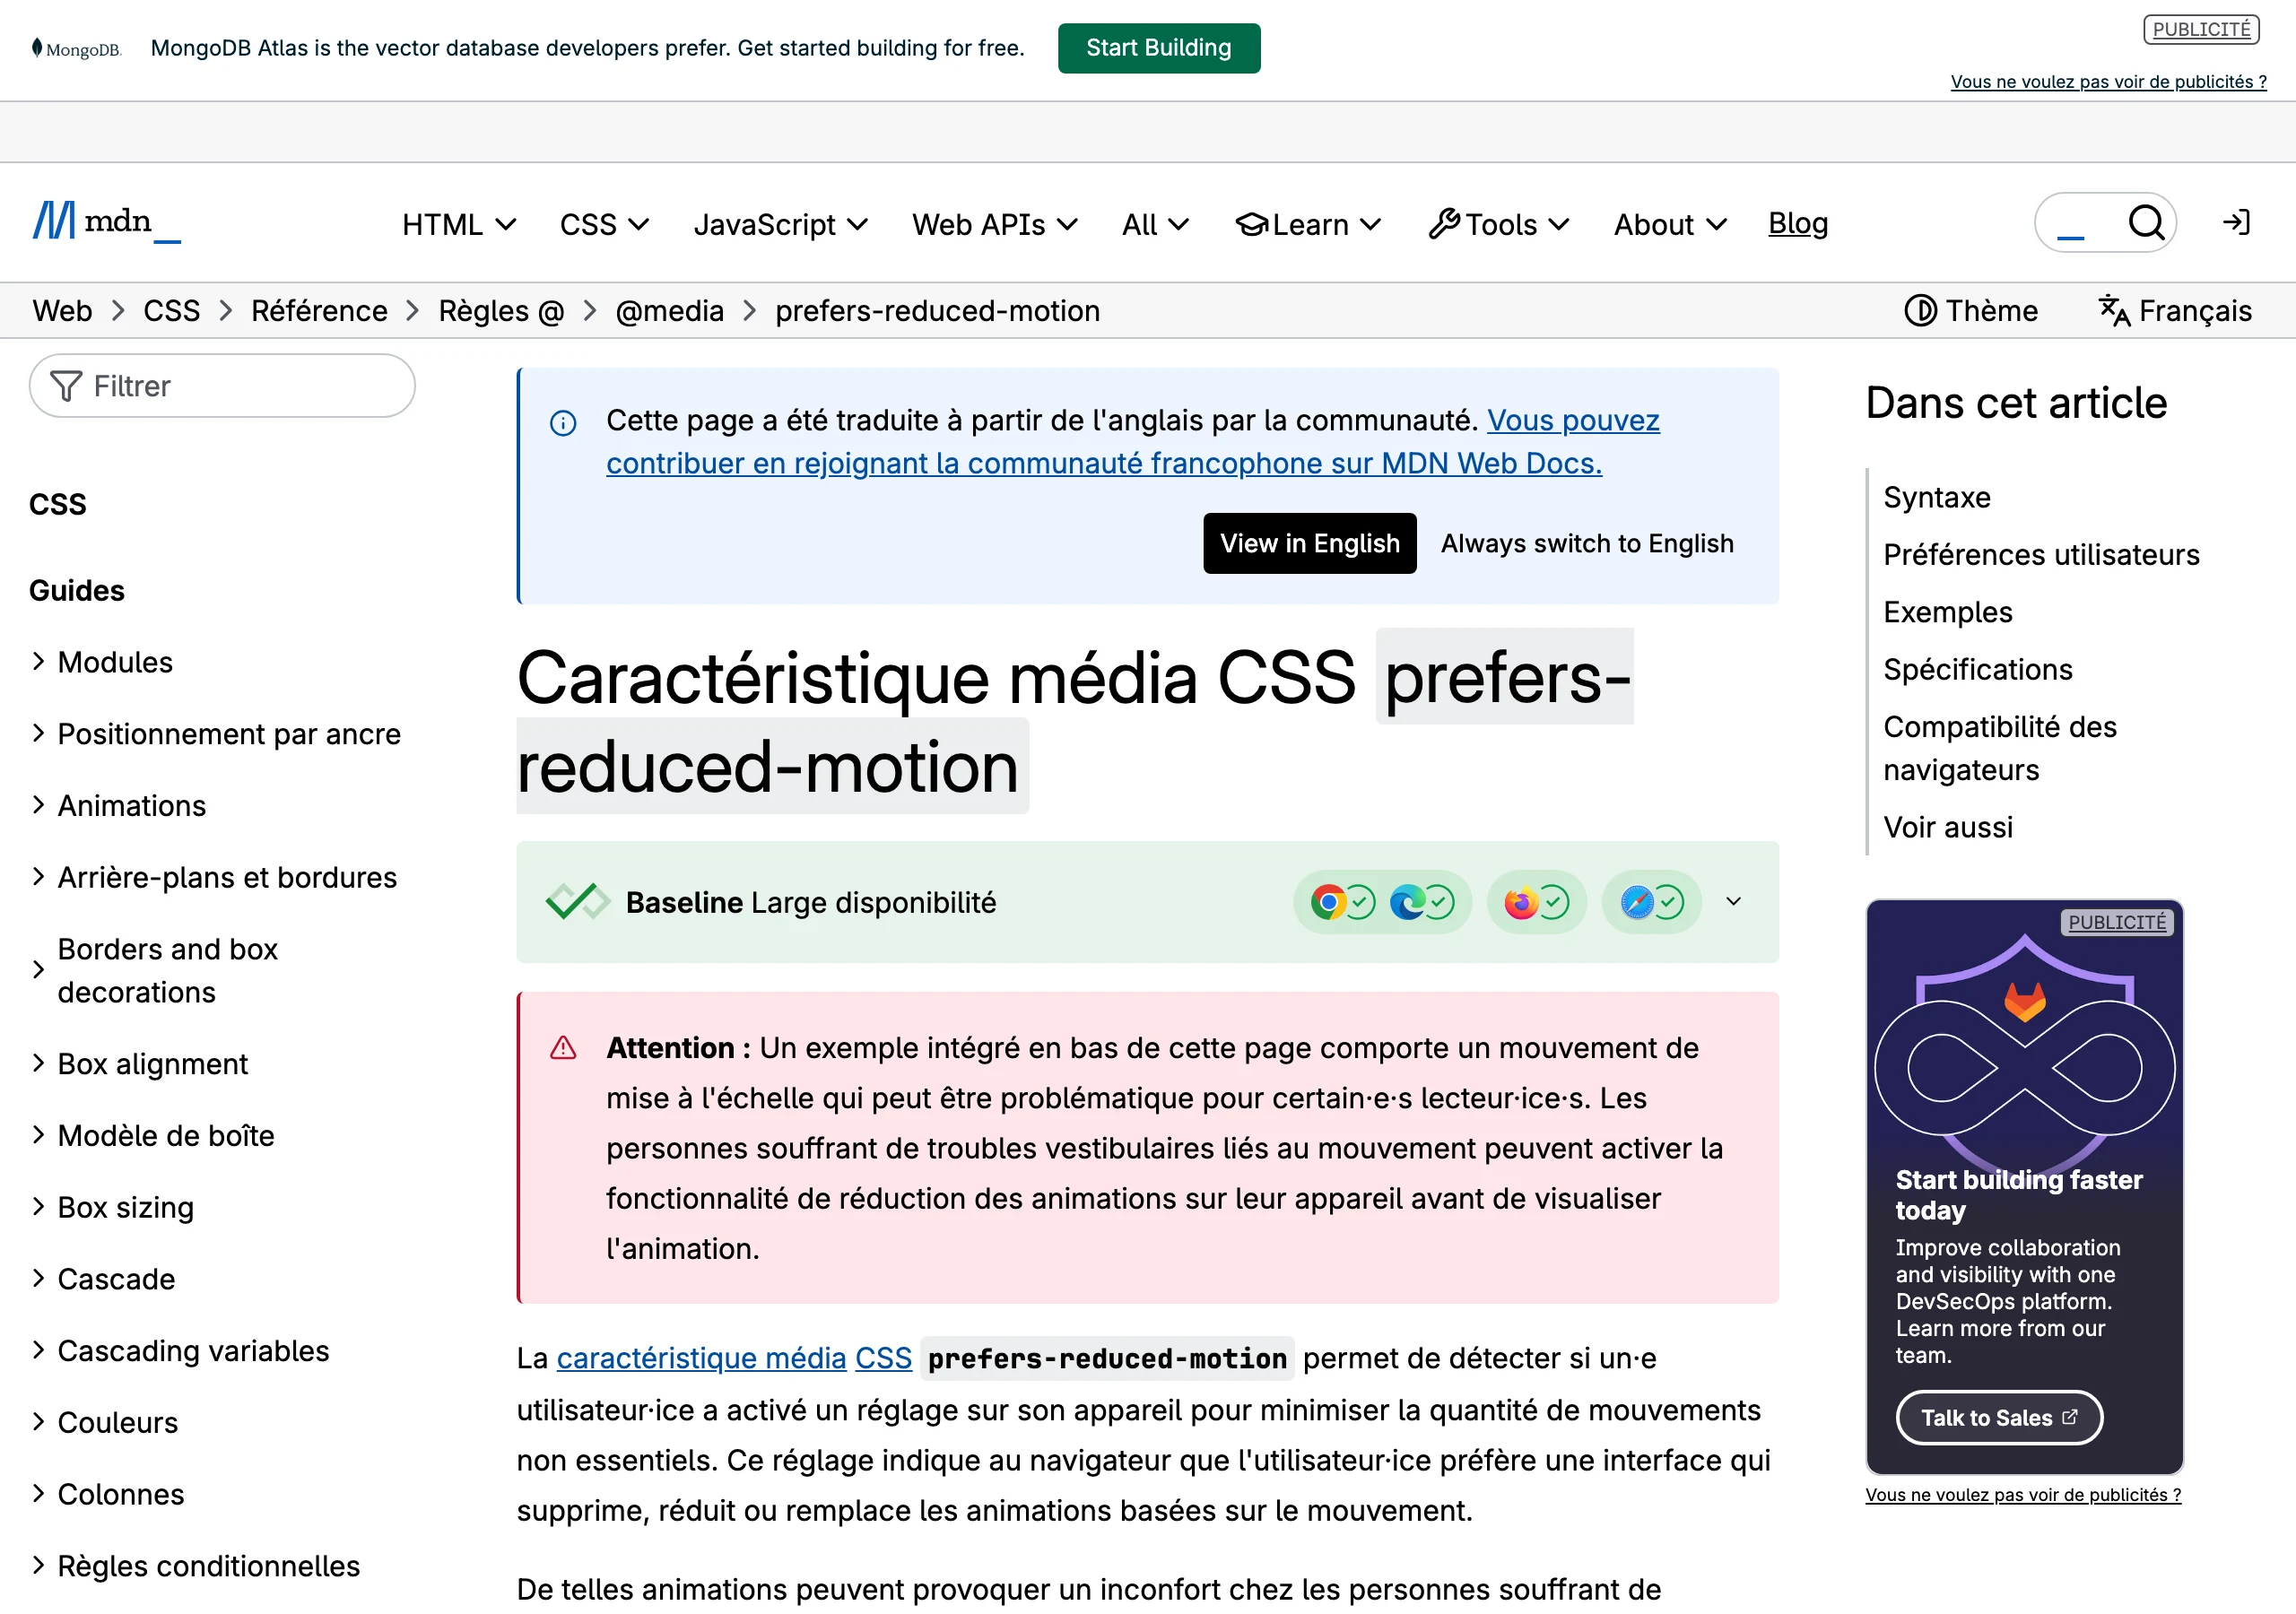Image resolution: width=2296 pixels, height=1614 pixels.
Task: Jump to the Spécifications section
Action: [x=1977, y=669]
